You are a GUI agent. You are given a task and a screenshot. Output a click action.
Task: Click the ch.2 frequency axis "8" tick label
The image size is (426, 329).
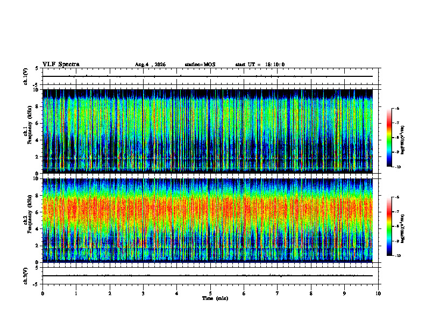coord(37,196)
